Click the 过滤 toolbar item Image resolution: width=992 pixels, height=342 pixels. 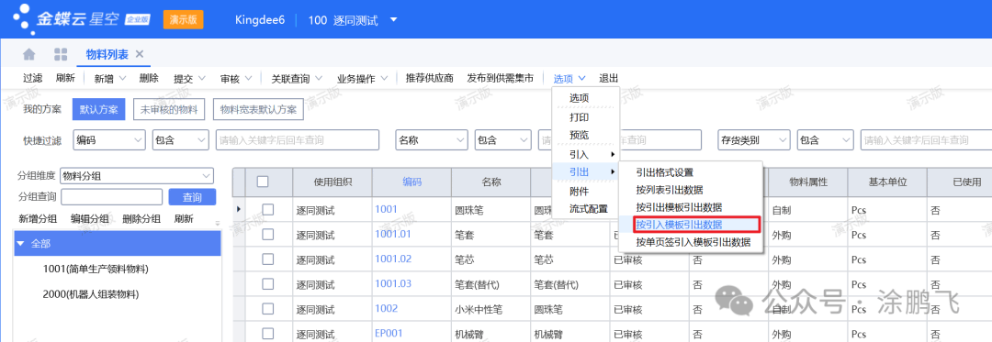click(x=33, y=78)
